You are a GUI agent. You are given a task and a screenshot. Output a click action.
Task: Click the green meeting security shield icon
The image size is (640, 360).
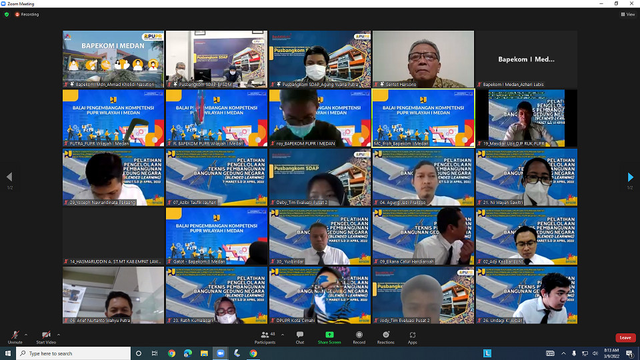(x=7, y=14)
